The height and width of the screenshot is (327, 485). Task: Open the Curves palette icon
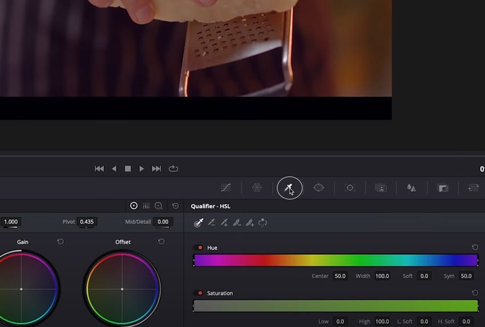pos(227,187)
